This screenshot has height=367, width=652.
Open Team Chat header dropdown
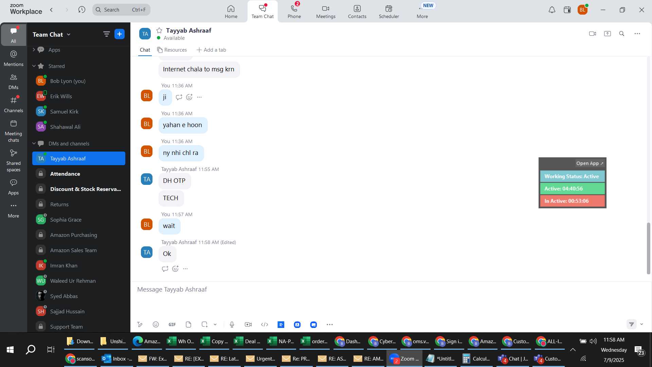pos(69,34)
